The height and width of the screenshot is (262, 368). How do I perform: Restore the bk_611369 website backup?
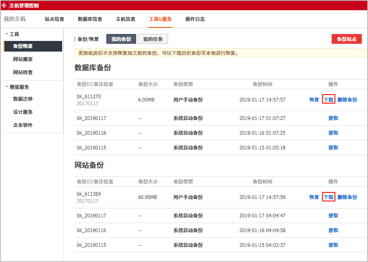pyautogui.click(x=314, y=197)
